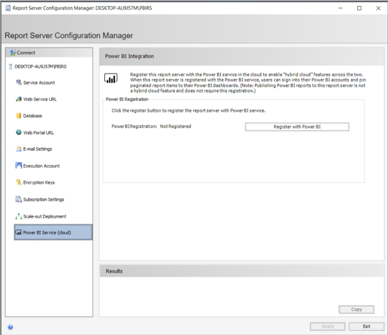Open the Execution Account page
Image resolution: width=388 pixels, height=335 pixels.
42,166
